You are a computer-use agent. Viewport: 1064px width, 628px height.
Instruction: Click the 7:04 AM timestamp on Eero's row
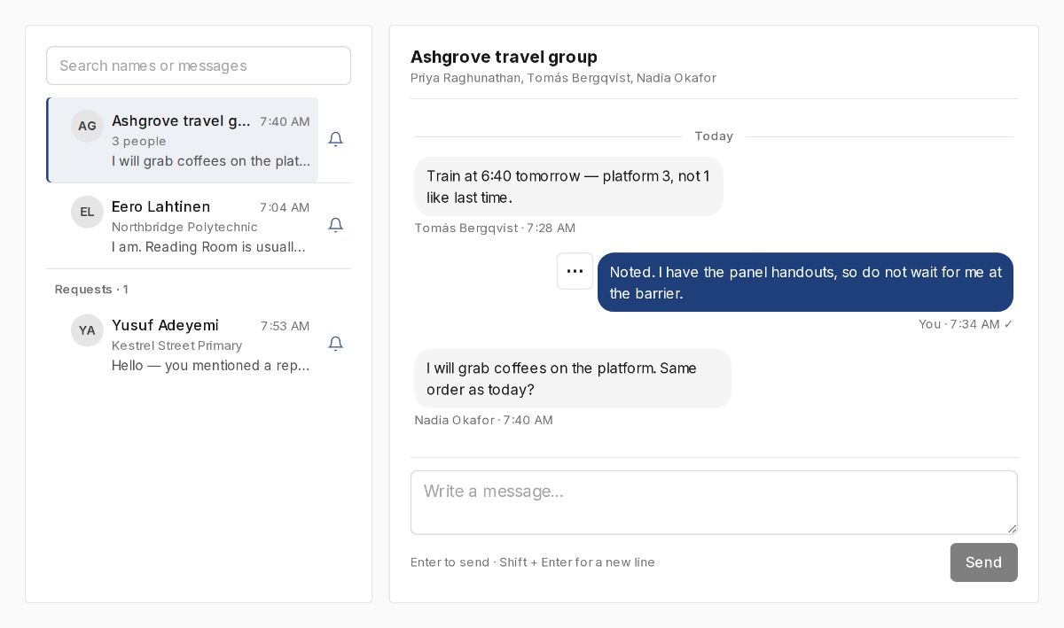pos(285,207)
